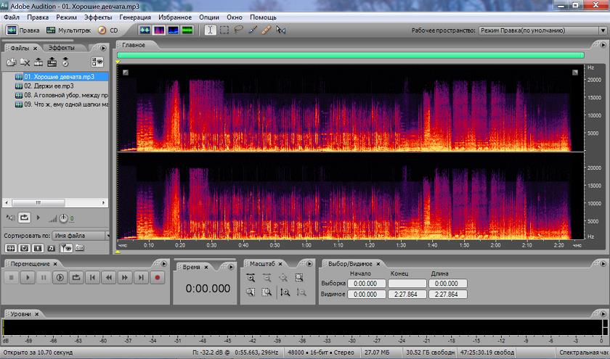610x359 pixels.
Task: Switch to the Эффекты panel tab
Action: (x=61, y=48)
